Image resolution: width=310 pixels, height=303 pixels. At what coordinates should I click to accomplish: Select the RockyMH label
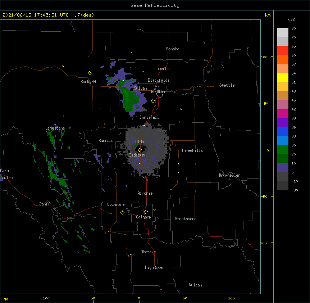click(x=88, y=82)
